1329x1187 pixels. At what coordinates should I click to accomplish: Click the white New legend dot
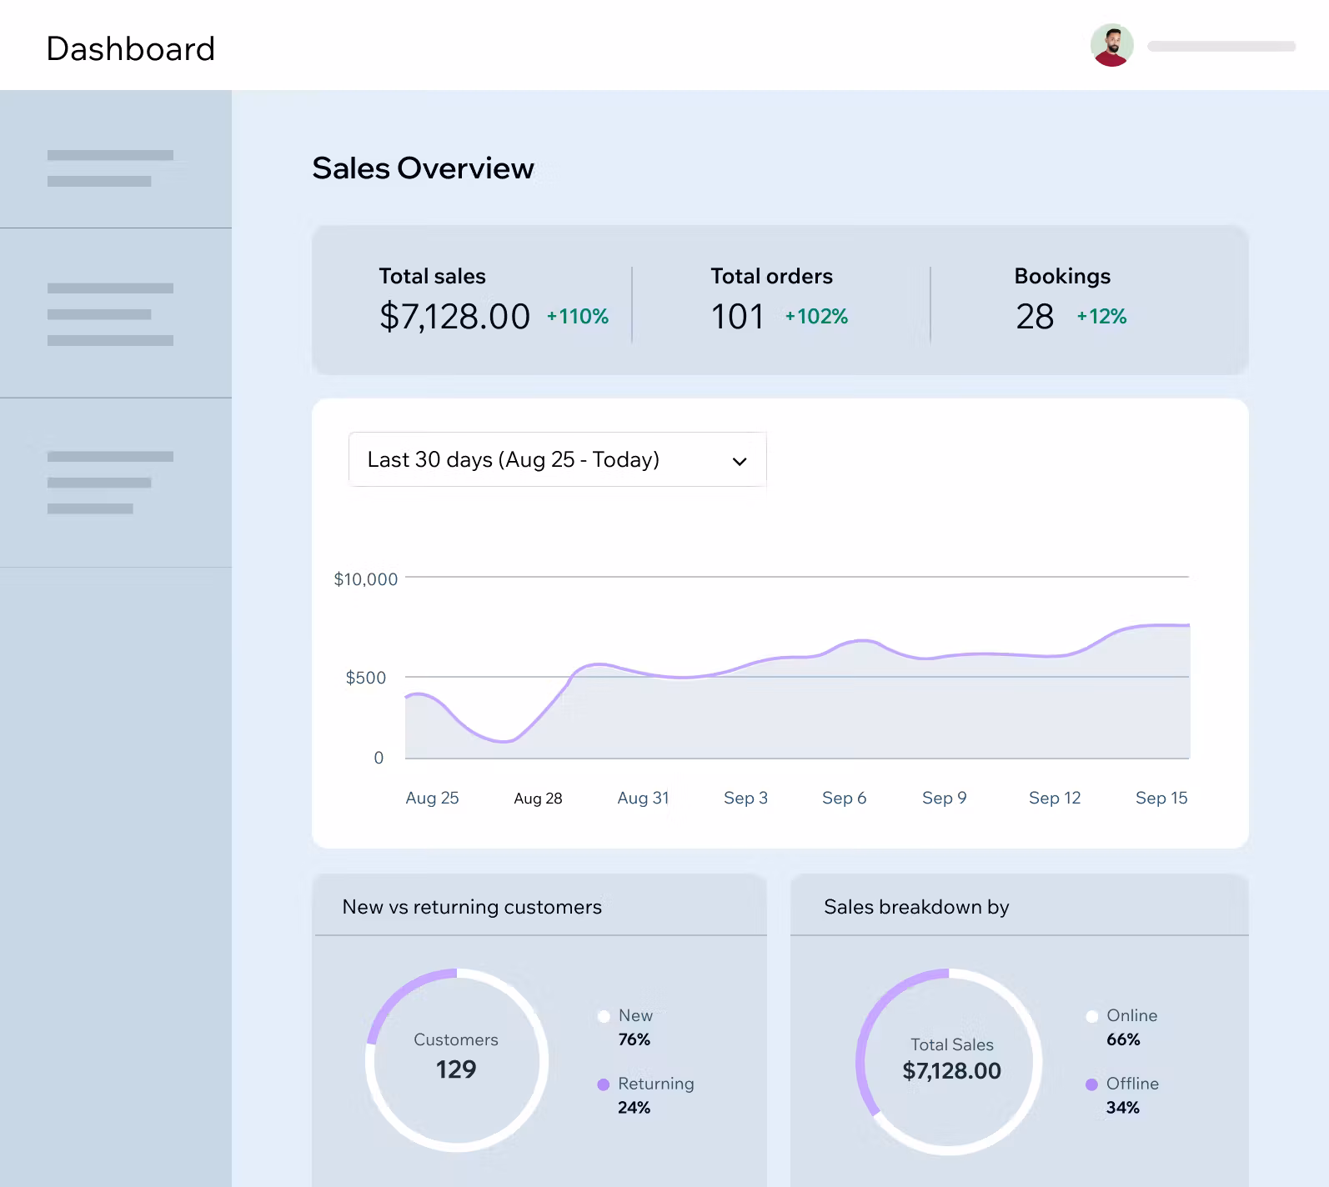coord(604,1016)
